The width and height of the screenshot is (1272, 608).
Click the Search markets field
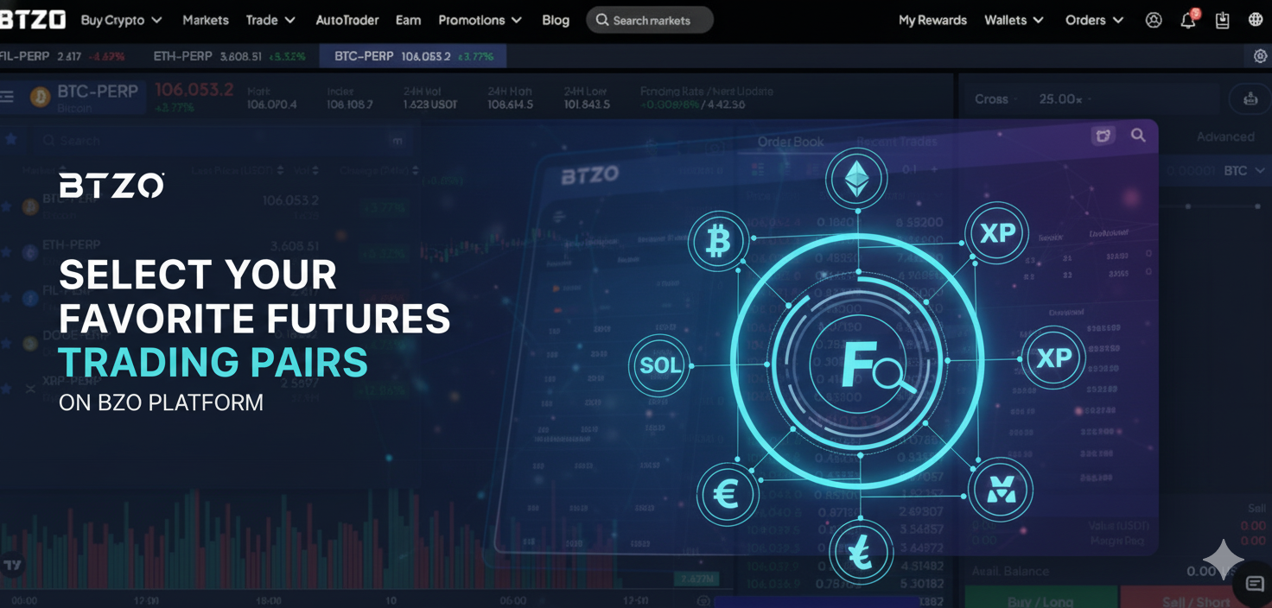[650, 20]
